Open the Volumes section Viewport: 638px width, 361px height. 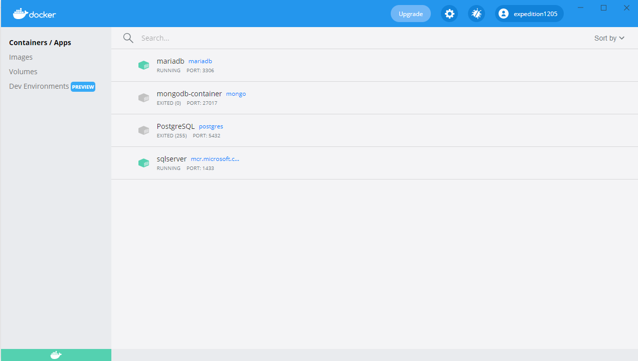pyautogui.click(x=23, y=72)
